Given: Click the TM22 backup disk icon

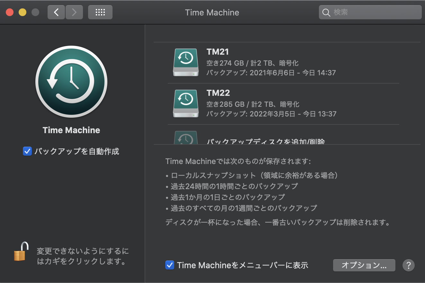Looking at the screenshot, I should [186, 104].
